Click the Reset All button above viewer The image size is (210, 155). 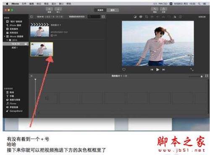(x=202, y=17)
